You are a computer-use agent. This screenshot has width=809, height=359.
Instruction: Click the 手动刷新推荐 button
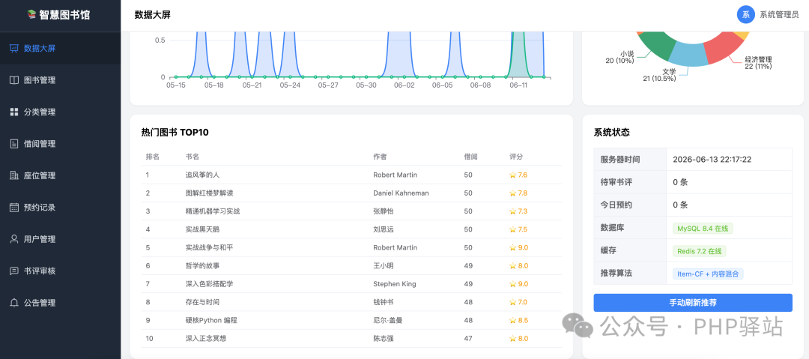click(x=693, y=303)
